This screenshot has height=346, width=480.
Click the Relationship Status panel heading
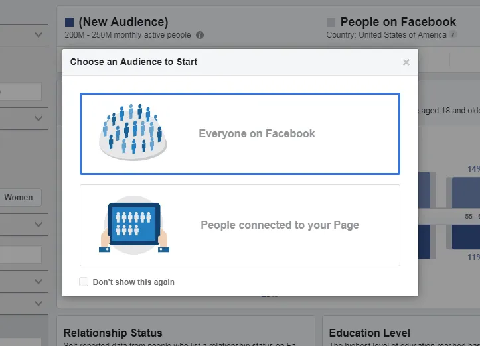click(113, 333)
